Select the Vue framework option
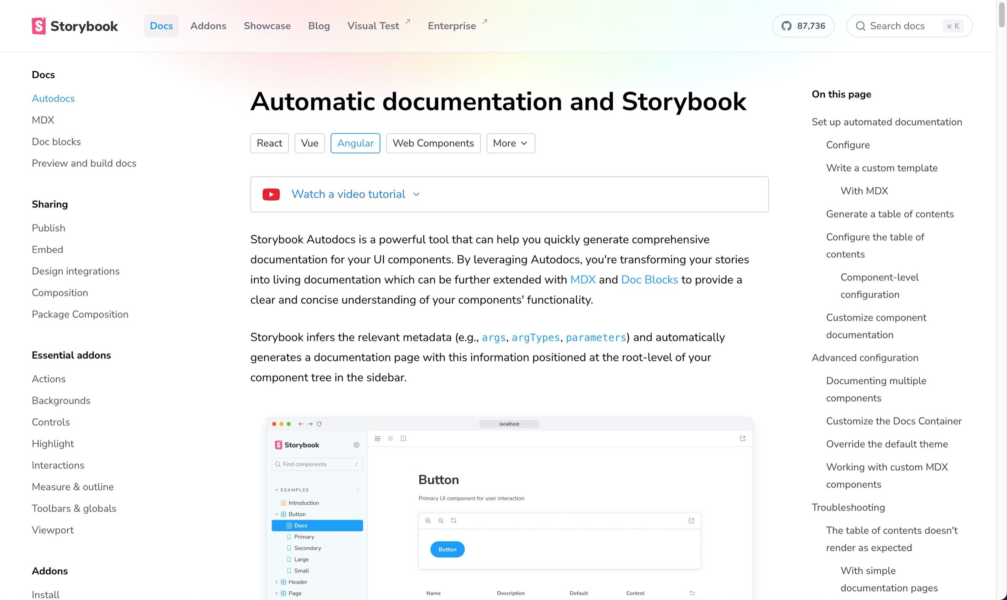Viewport: 1007px width, 600px height. tap(310, 143)
